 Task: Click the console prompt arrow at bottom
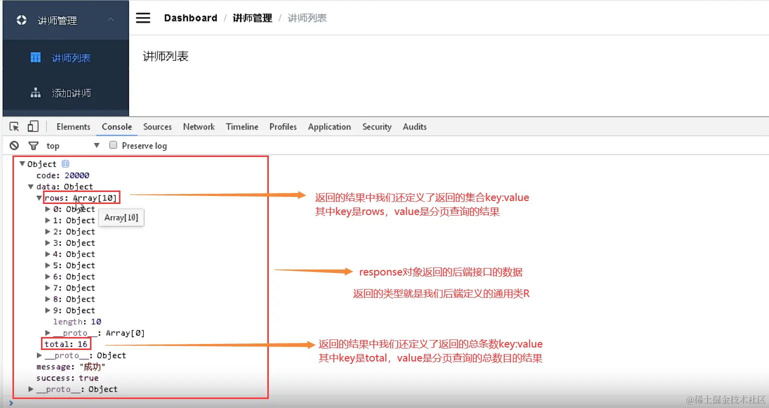tap(11, 403)
